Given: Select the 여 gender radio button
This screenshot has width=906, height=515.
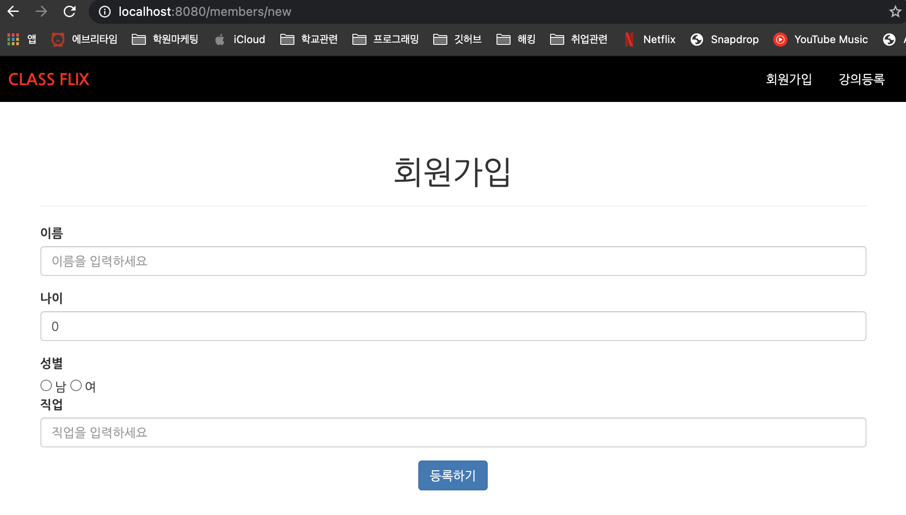Looking at the screenshot, I should pos(76,385).
